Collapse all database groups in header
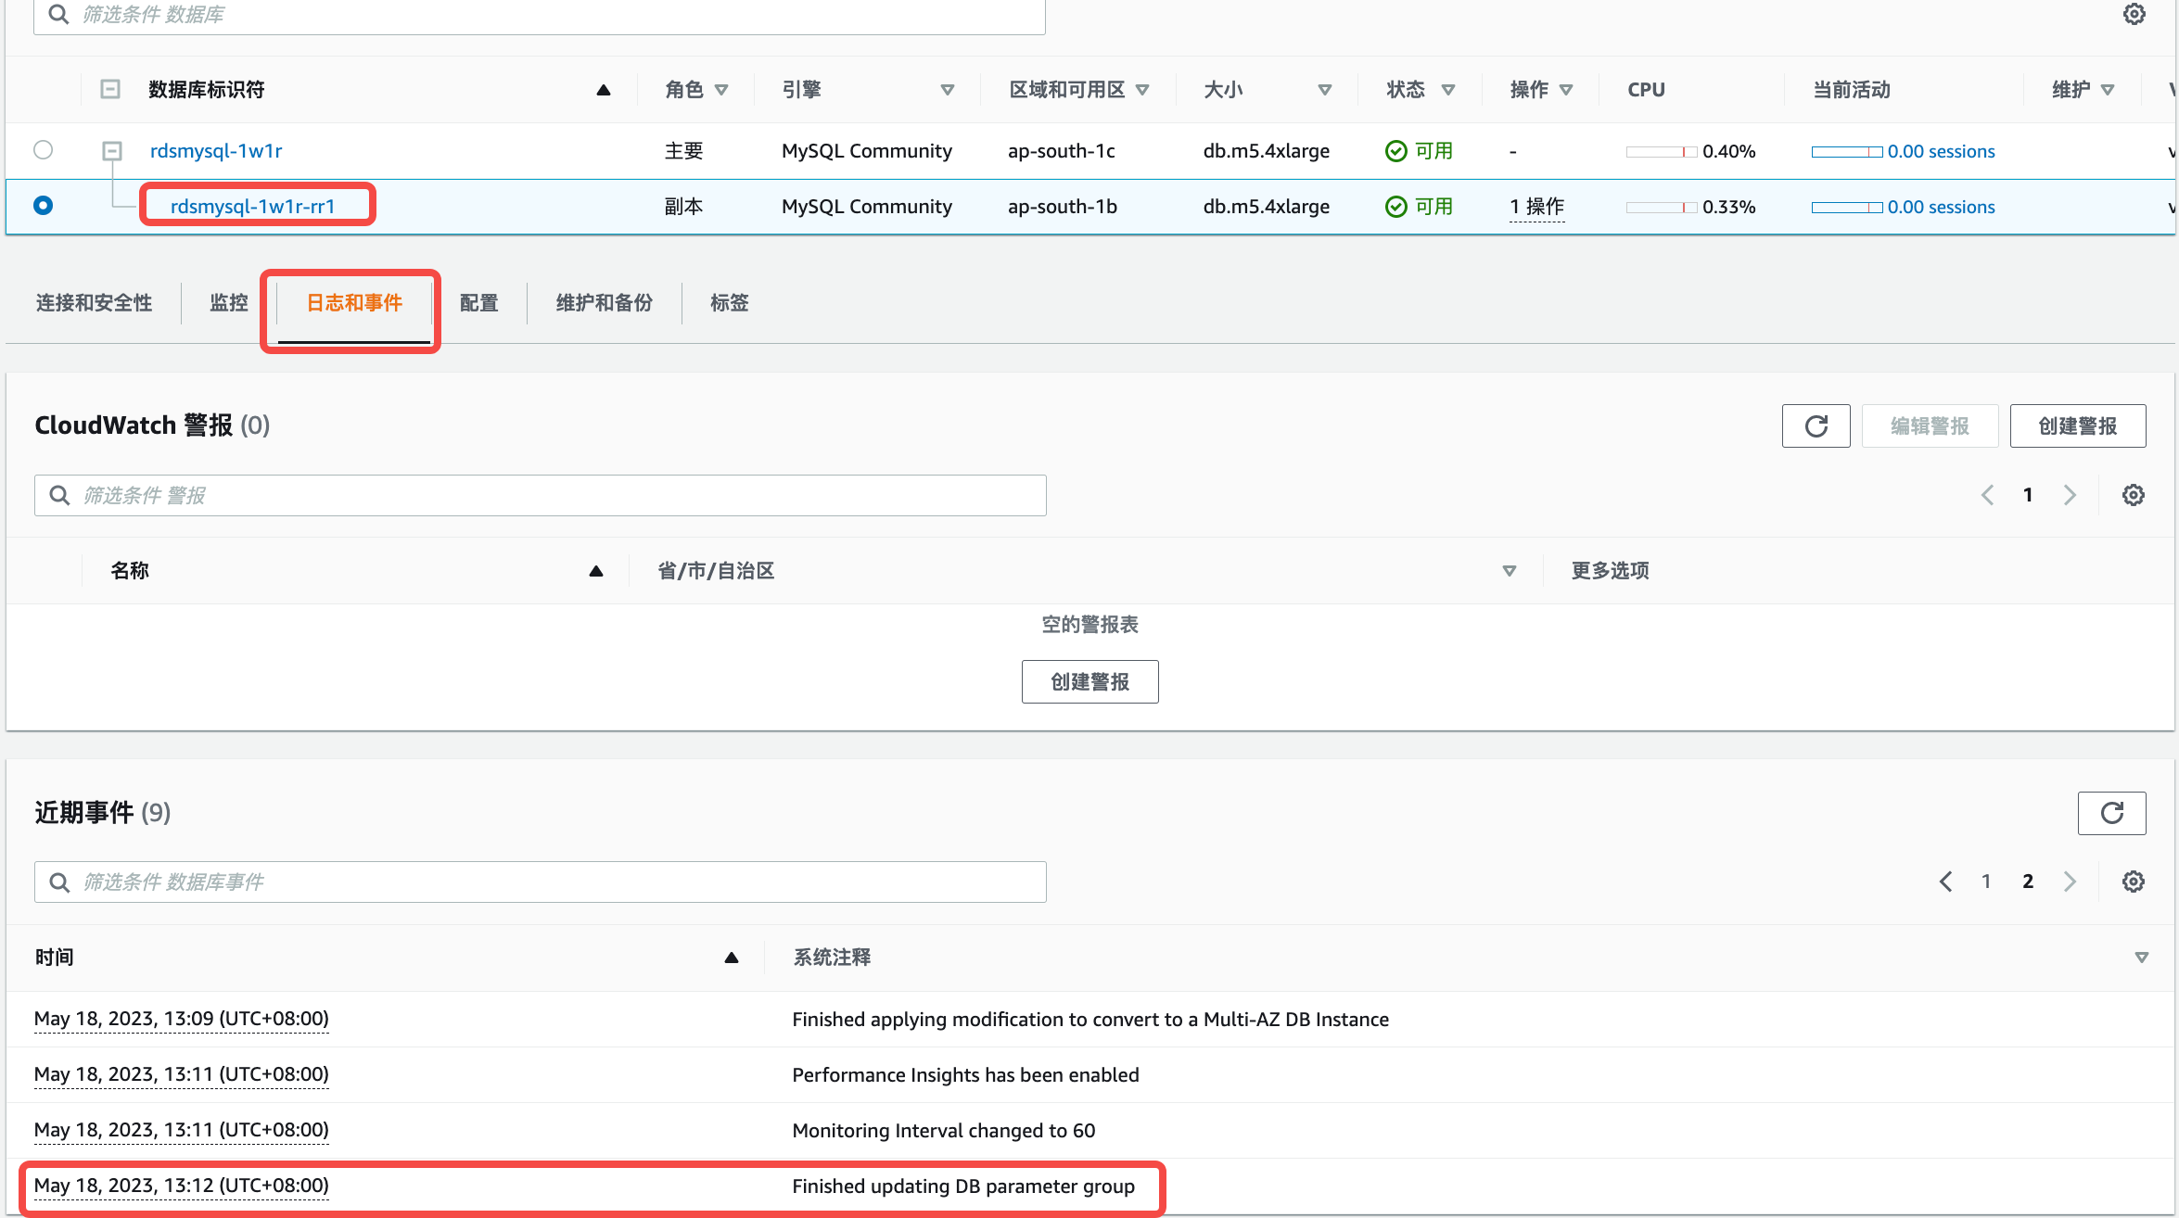The image size is (2179, 1218). pyautogui.click(x=110, y=90)
